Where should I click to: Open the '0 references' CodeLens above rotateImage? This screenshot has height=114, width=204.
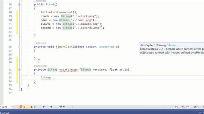click(x=40, y=66)
